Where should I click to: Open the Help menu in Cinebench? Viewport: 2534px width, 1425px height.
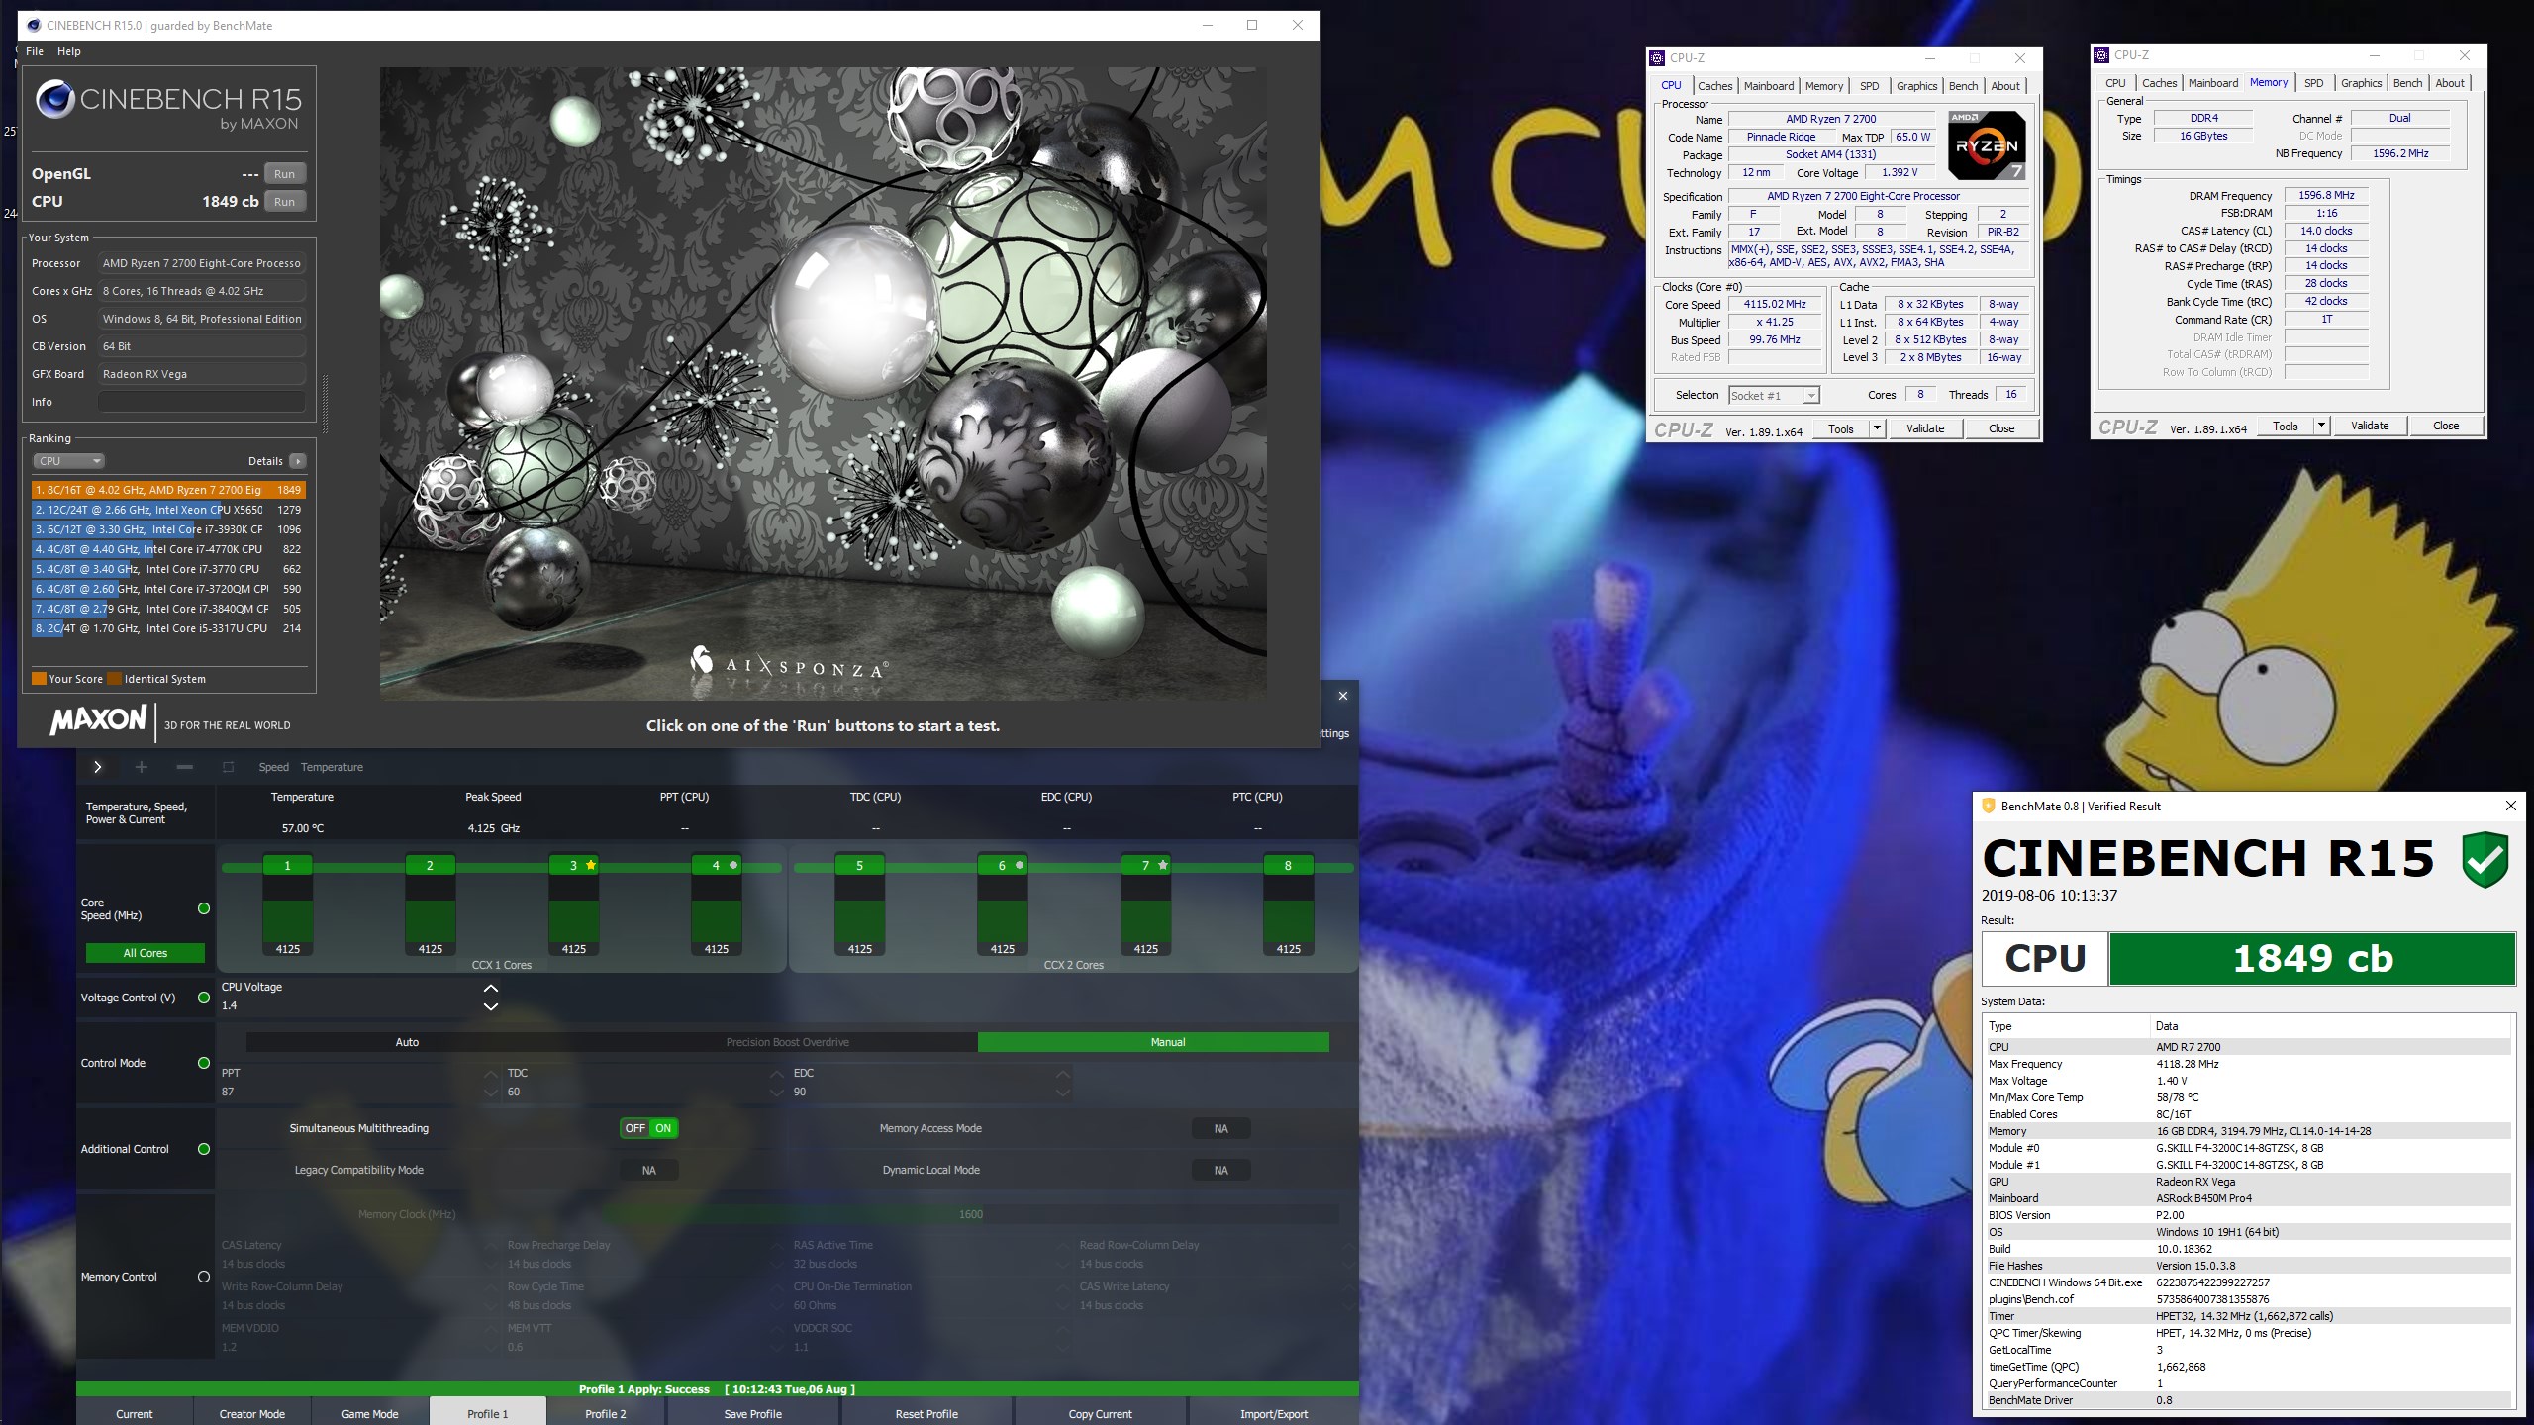pos(69,51)
